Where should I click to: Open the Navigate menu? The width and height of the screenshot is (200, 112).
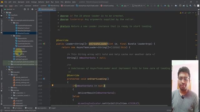coord(21,2)
